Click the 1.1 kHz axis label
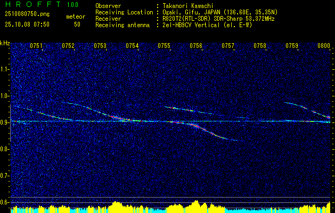This screenshot has width=335, height=213. 4,69
